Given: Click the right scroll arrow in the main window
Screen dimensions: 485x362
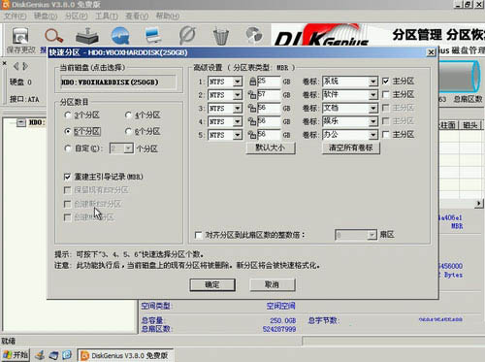Looking at the screenshot, I should coord(479,204).
